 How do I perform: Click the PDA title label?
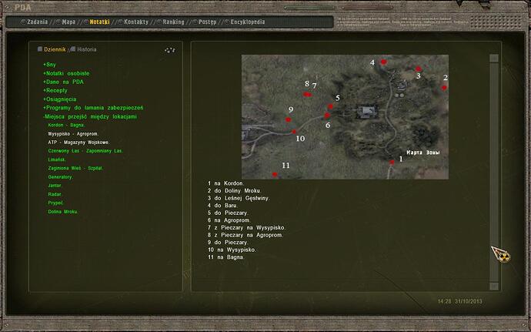click(22, 7)
